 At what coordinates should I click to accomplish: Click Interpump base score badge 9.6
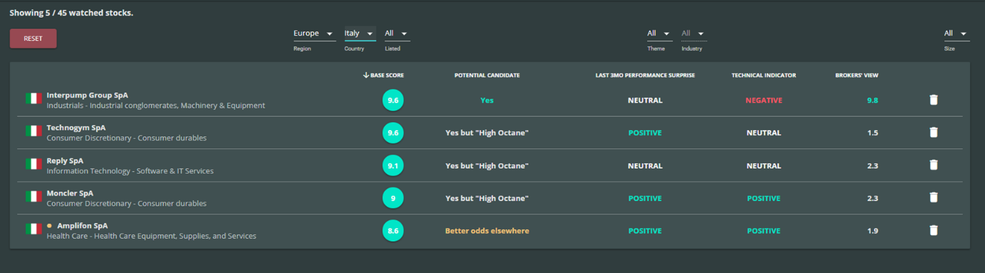click(393, 100)
